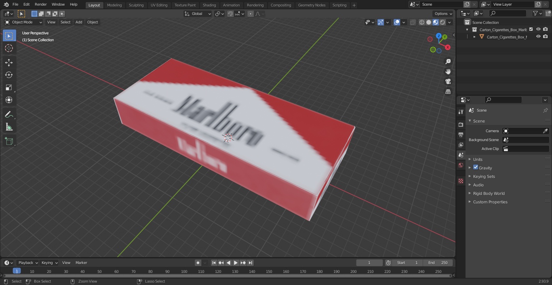Open the Object Mode dropdown

click(23, 22)
